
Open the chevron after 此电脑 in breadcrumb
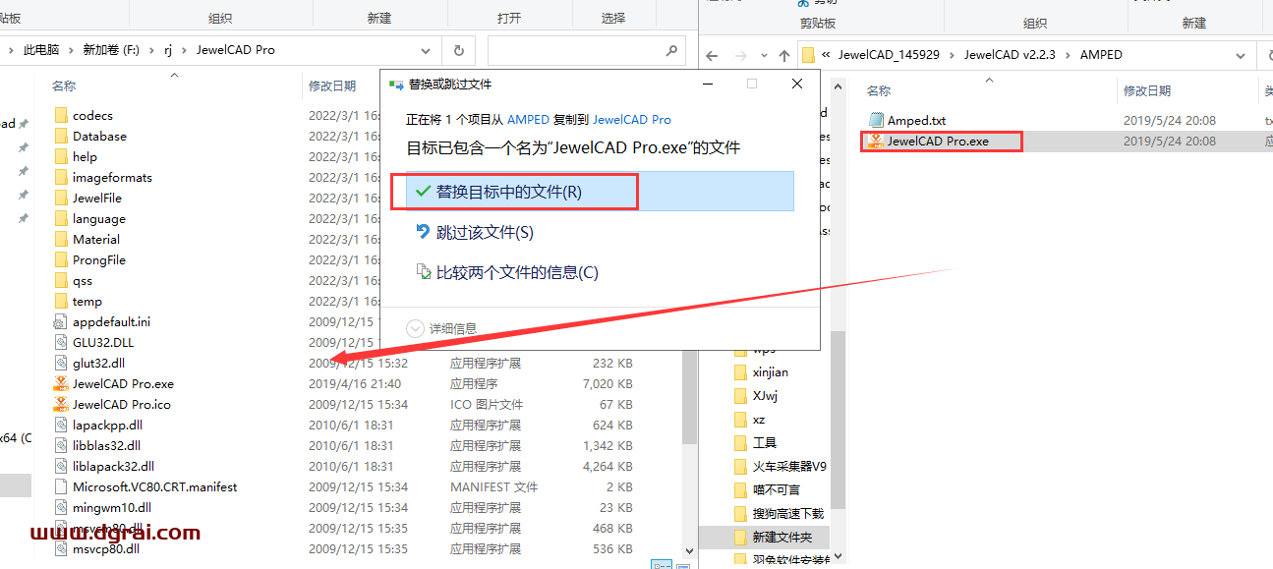[71, 49]
